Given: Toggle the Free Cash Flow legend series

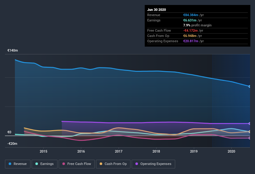Looking at the screenshot, I should (77, 164).
